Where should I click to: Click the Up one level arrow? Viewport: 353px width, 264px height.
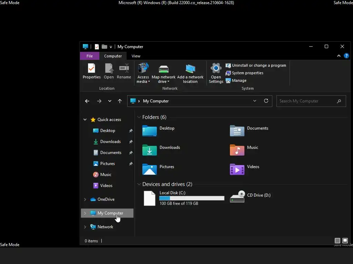pos(120,101)
